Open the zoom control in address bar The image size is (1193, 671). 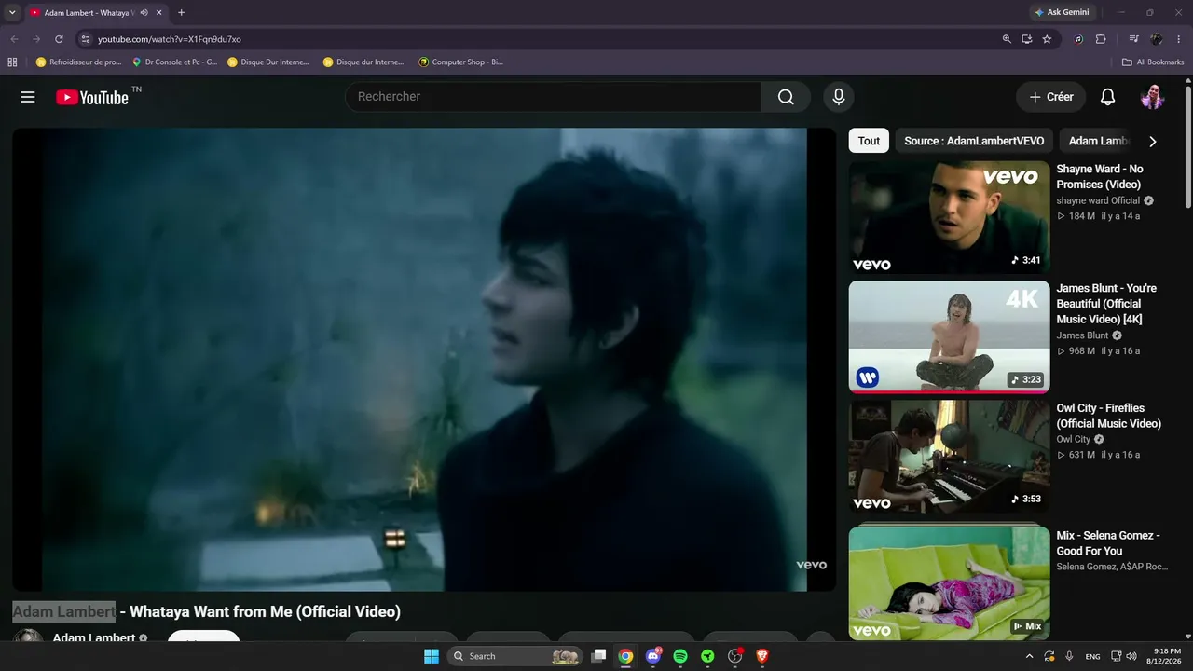(1007, 39)
